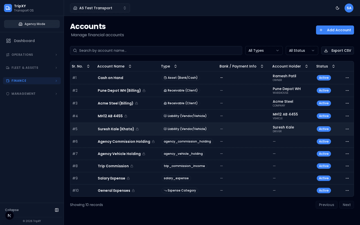Expand the Fleet & Assets section

coord(32,68)
